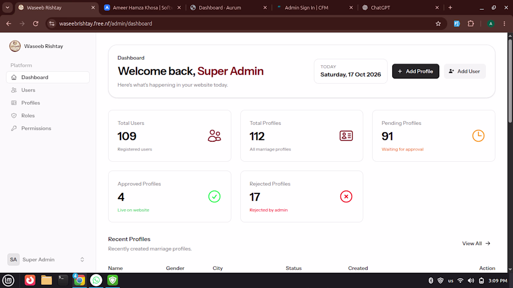View site information icon in address bar
Viewport: 513px width, 288px height.
coord(52,24)
